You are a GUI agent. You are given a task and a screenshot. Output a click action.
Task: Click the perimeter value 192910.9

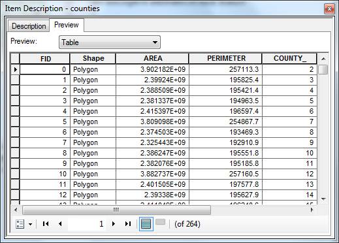point(225,142)
